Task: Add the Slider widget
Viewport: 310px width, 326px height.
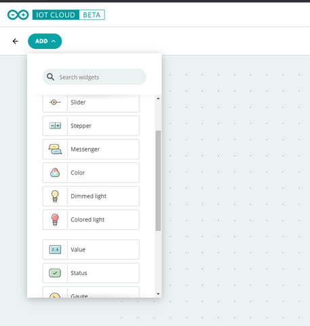Action: (x=91, y=103)
